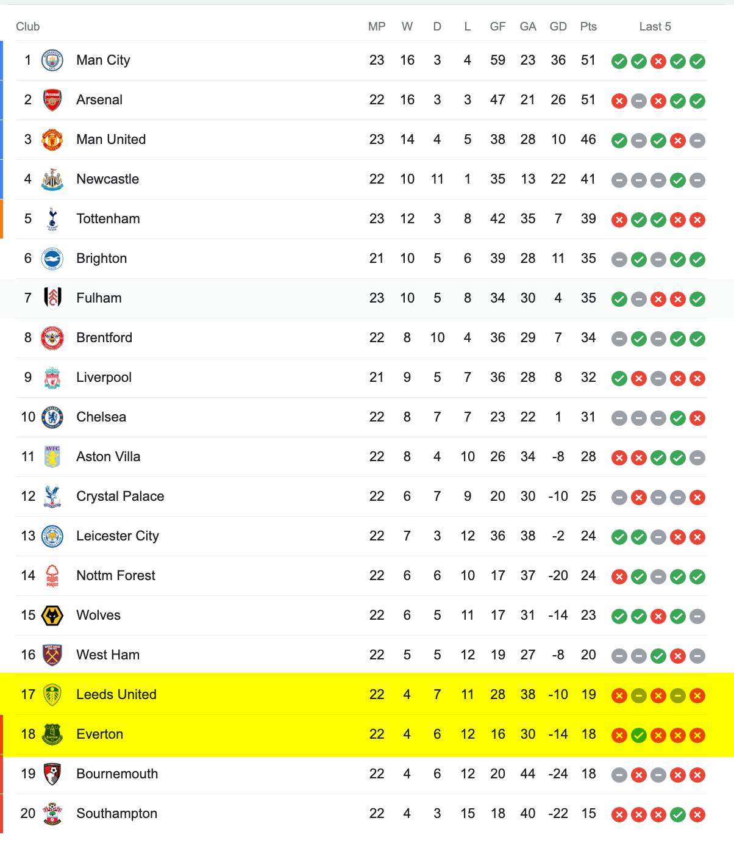Screen dimensions: 734x854
Task: Open the Brighton team link
Action: (102, 259)
